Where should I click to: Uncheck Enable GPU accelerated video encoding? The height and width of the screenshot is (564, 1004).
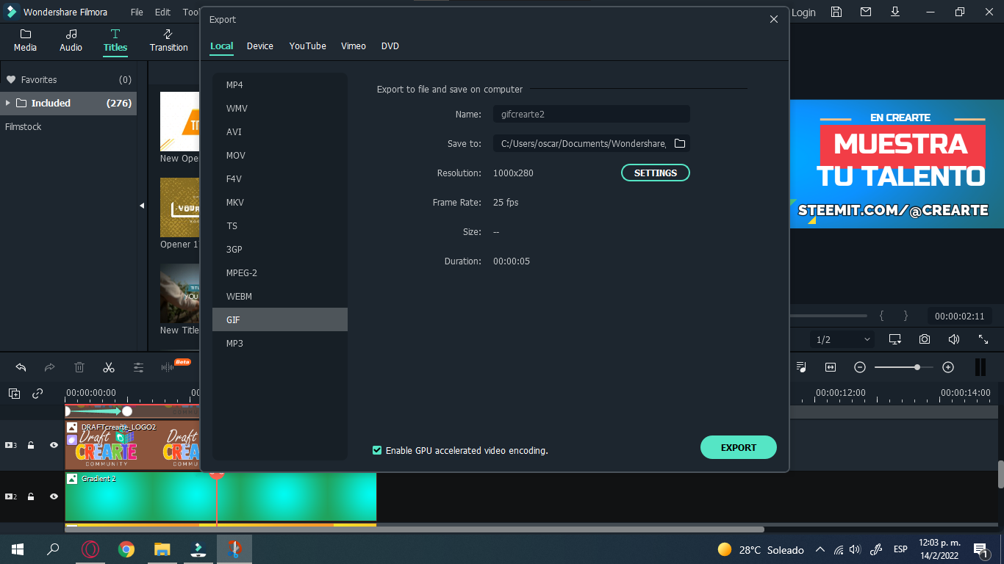pyautogui.click(x=377, y=450)
